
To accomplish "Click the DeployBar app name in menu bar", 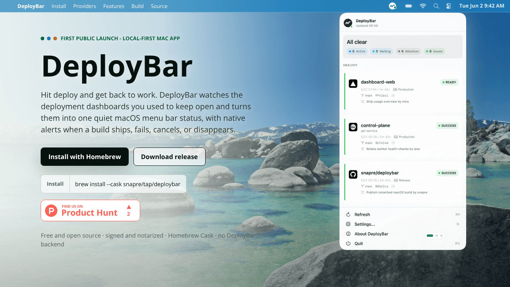I will tap(31, 6).
